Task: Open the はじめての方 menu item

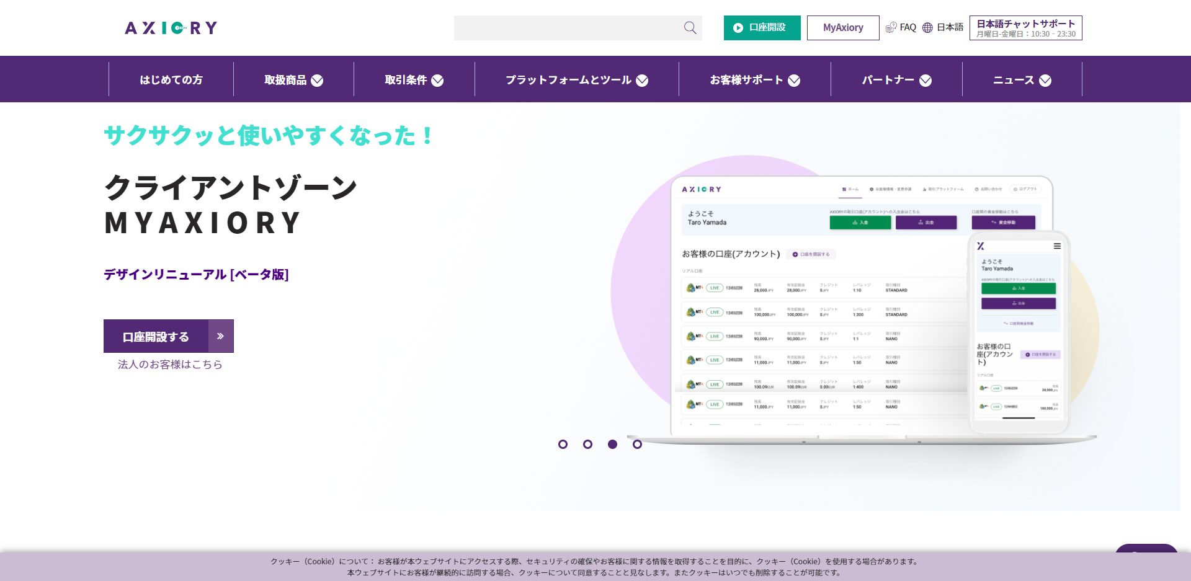Action: [171, 80]
